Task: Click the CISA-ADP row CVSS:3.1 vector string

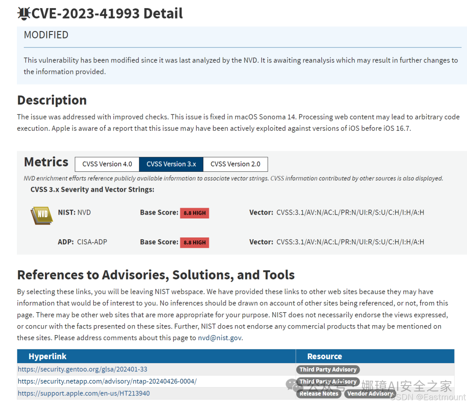Action: [x=350, y=242]
